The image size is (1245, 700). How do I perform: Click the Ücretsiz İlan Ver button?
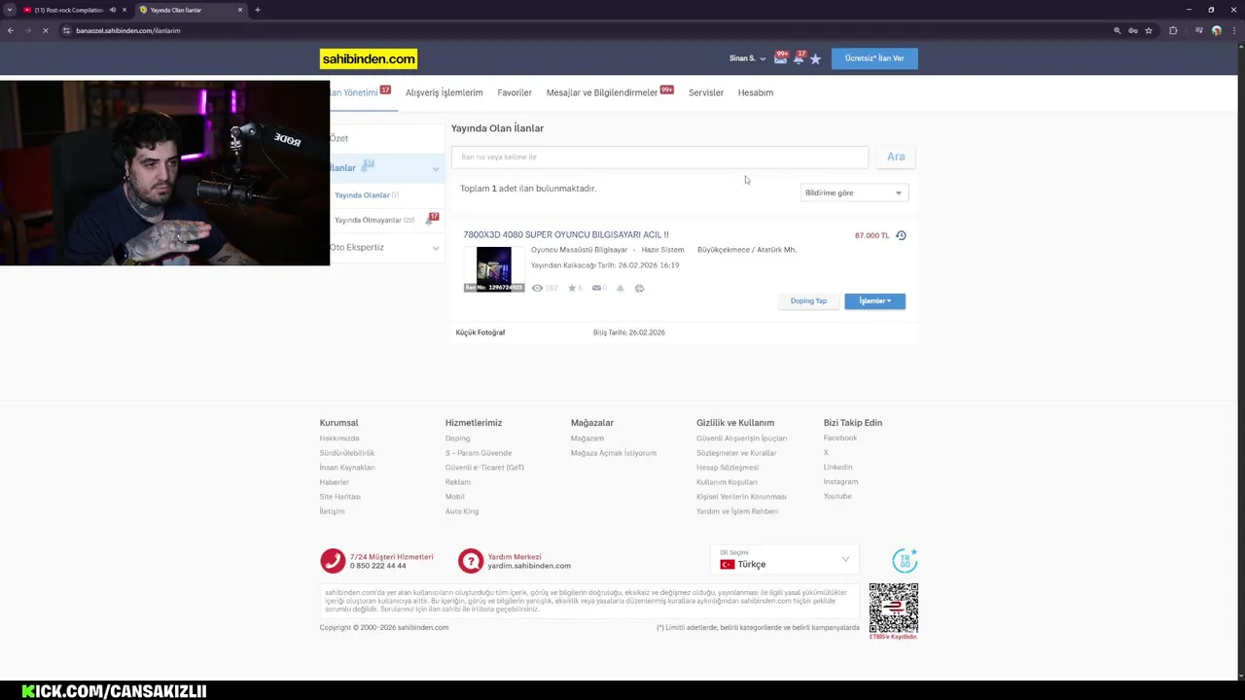click(x=874, y=58)
